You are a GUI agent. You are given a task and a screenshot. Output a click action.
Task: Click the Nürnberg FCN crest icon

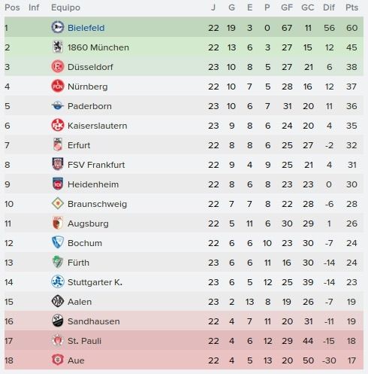(x=57, y=86)
